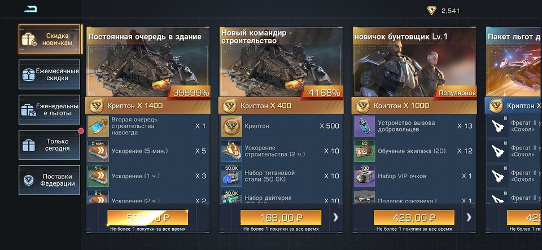Expand next arrow beside 169,00 ₽ button
Screen dimensions: 542x250
[x=335, y=217]
